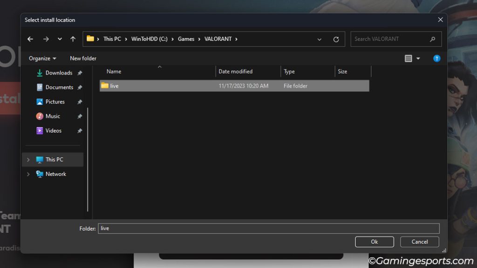Unpin Downloads from Quick access
Image resolution: width=477 pixels, height=268 pixels.
(79, 73)
